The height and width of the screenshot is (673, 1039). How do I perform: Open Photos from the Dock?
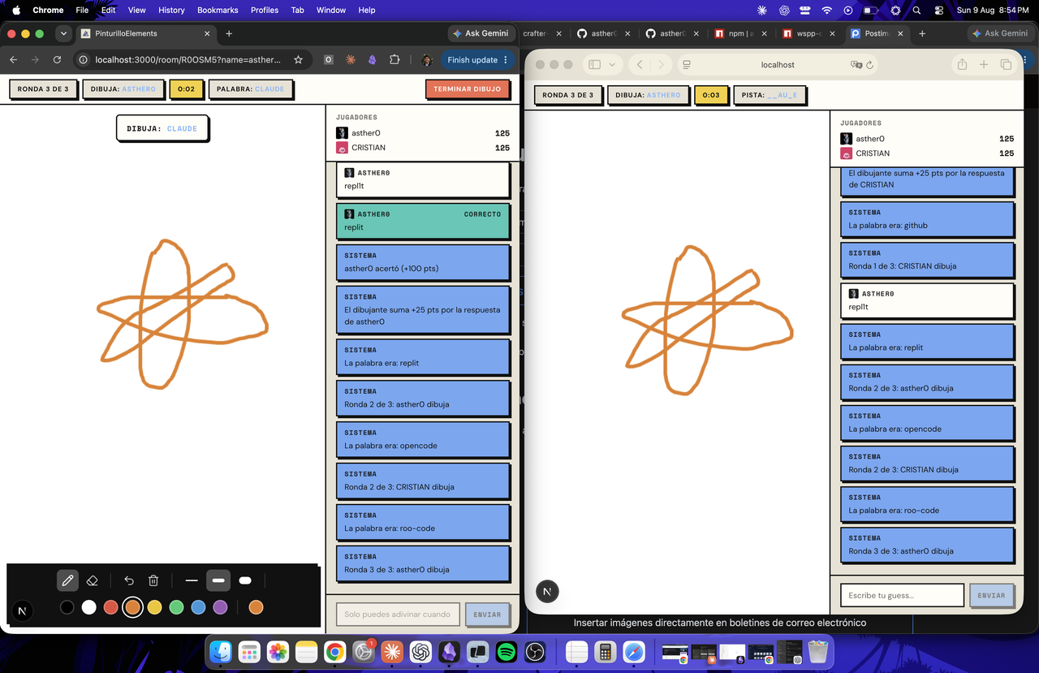tap(278, 651)
